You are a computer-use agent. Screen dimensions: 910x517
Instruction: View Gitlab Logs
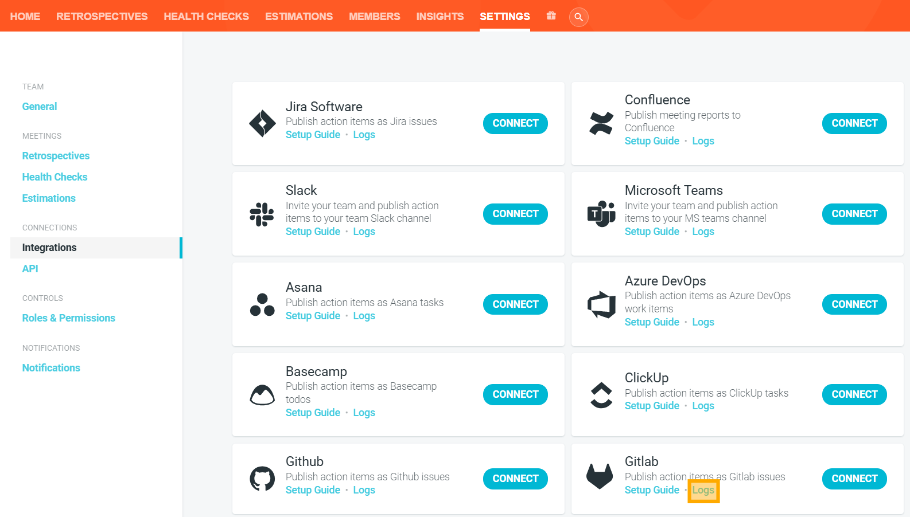pyautogui.click(x=703, y=490)
